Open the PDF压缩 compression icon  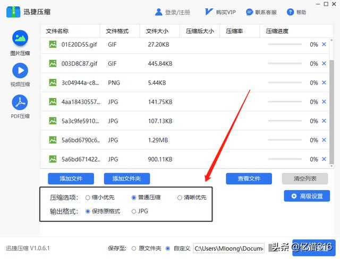click(x=20, y=102)
